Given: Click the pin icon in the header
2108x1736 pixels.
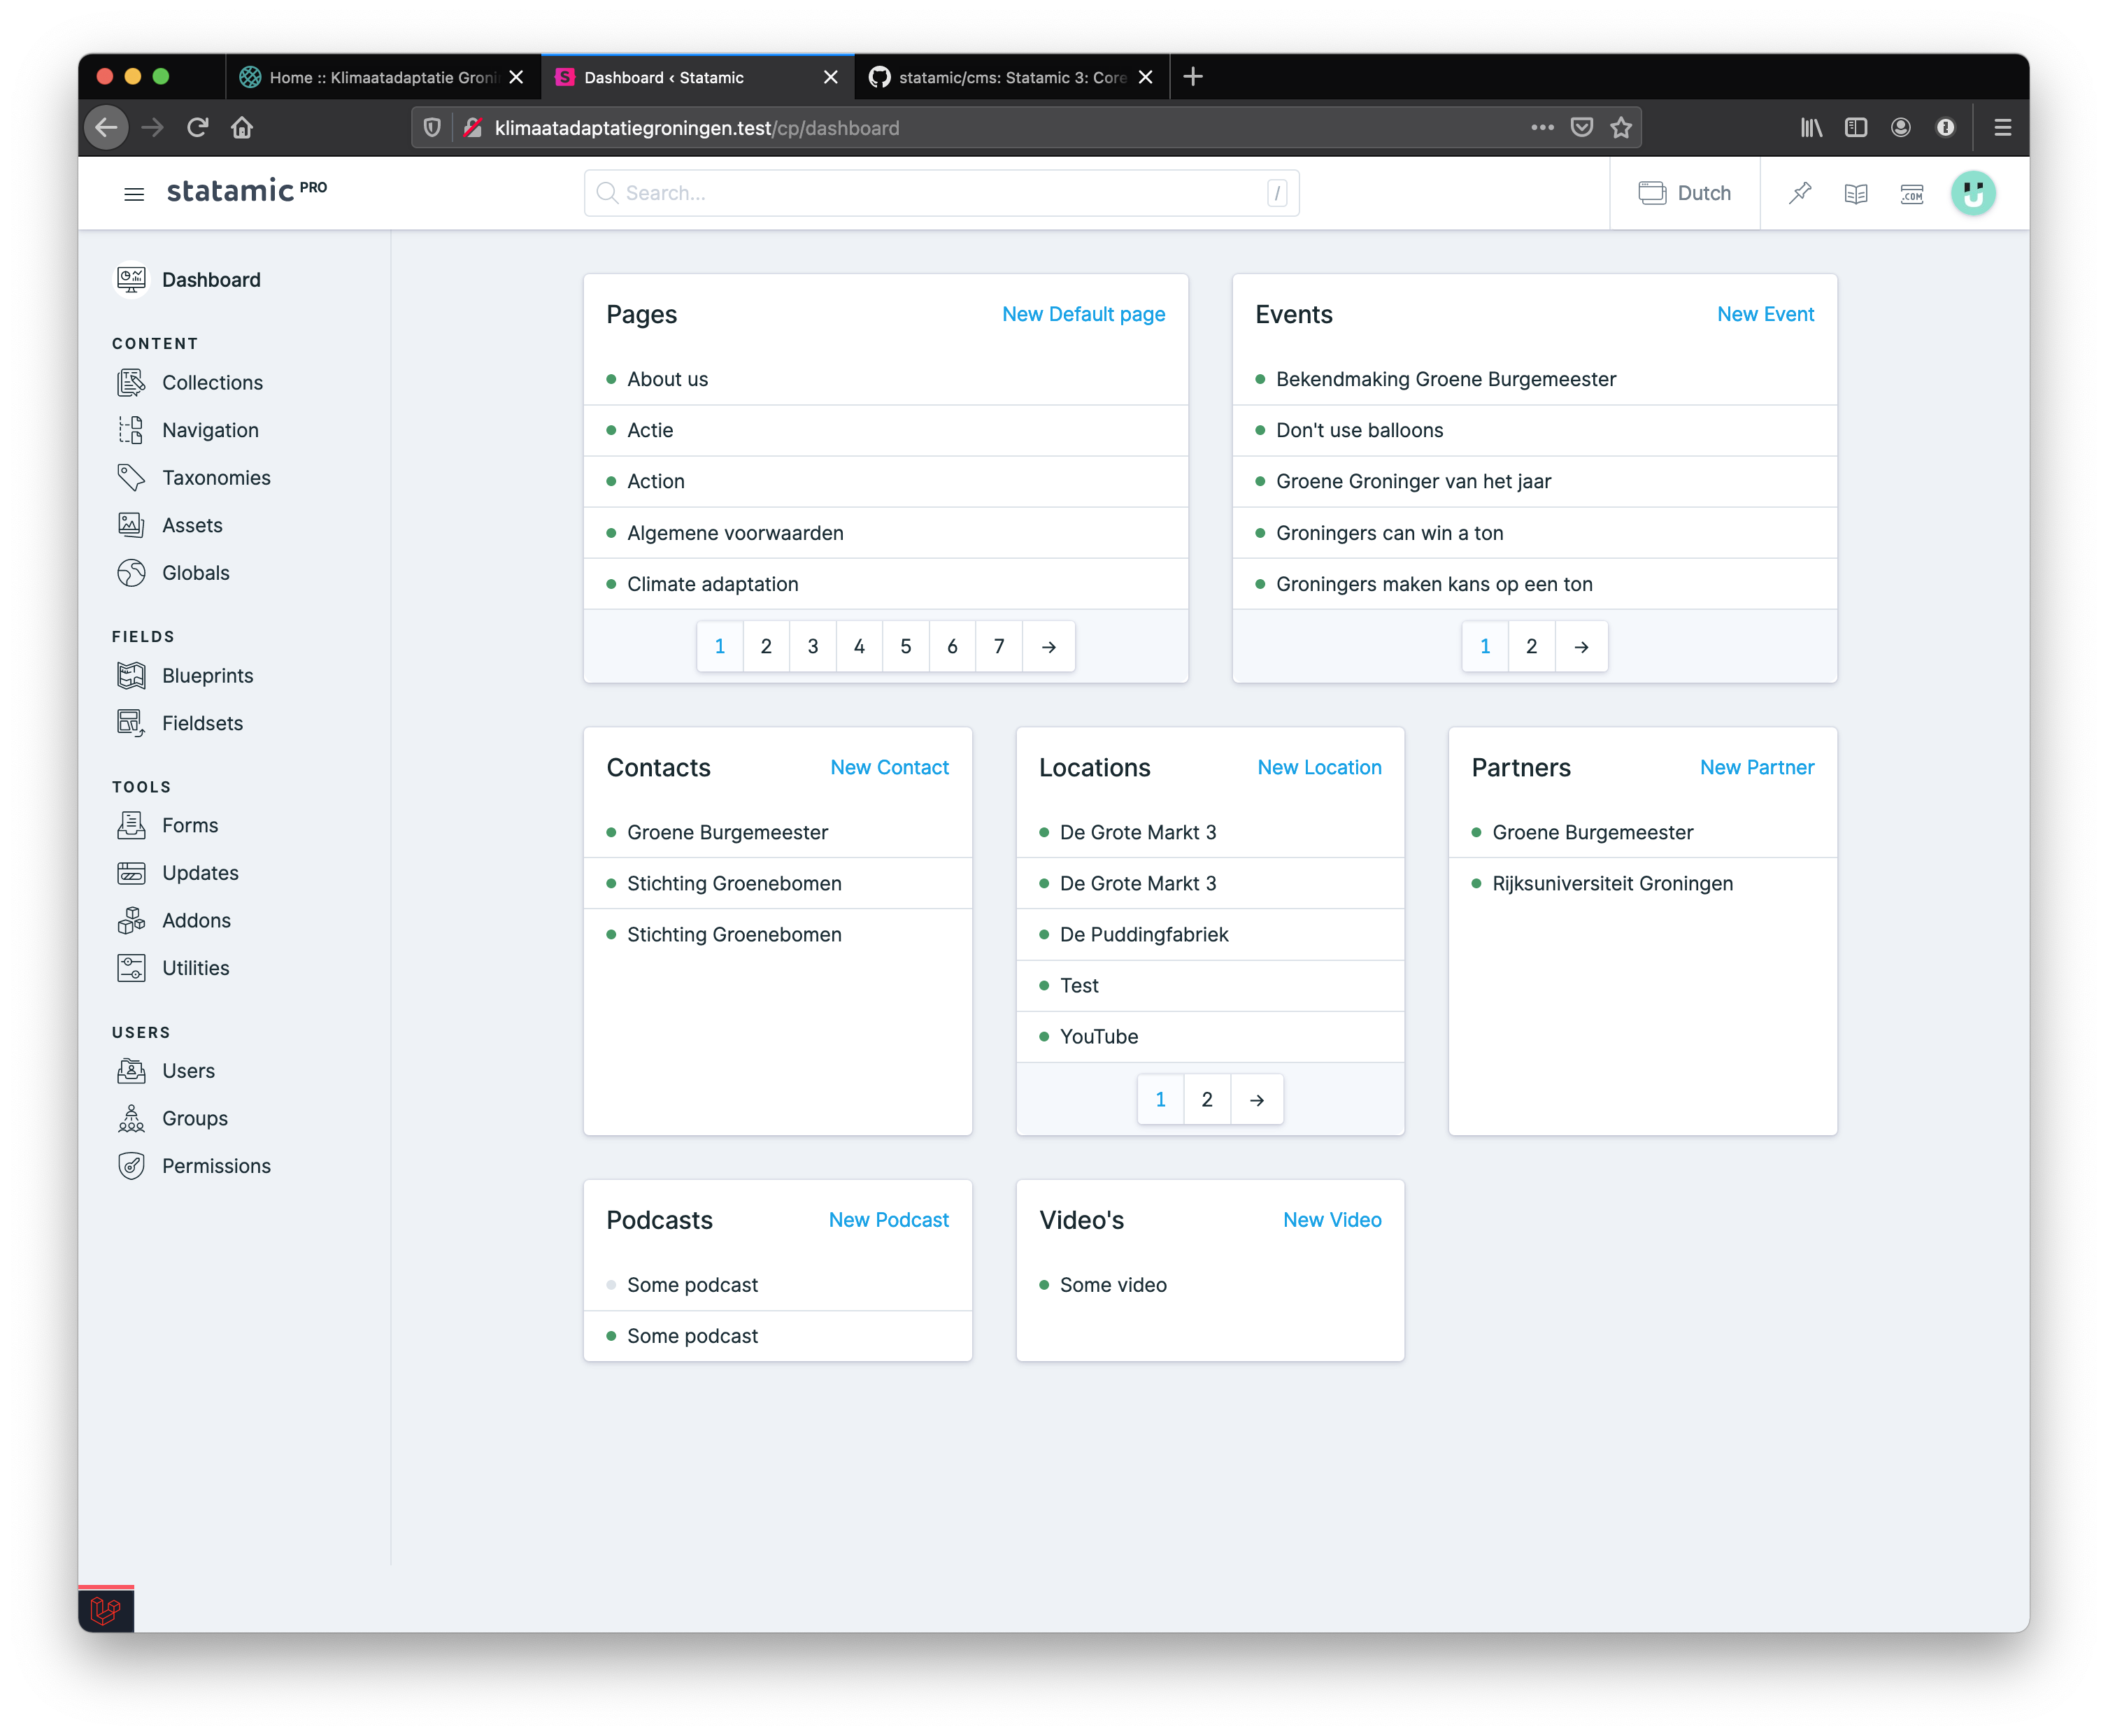Looking at the screenshot, I should point(1799,193).
